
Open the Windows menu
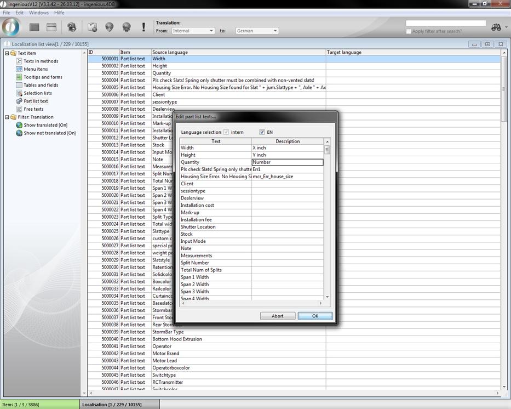(38, 13)
